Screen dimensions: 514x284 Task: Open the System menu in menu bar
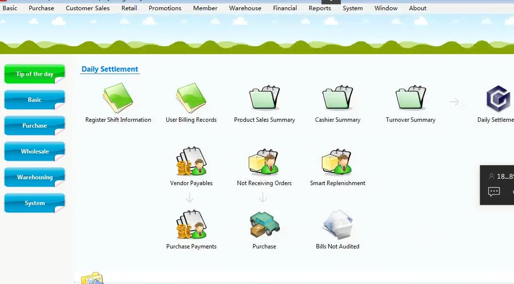353,8
